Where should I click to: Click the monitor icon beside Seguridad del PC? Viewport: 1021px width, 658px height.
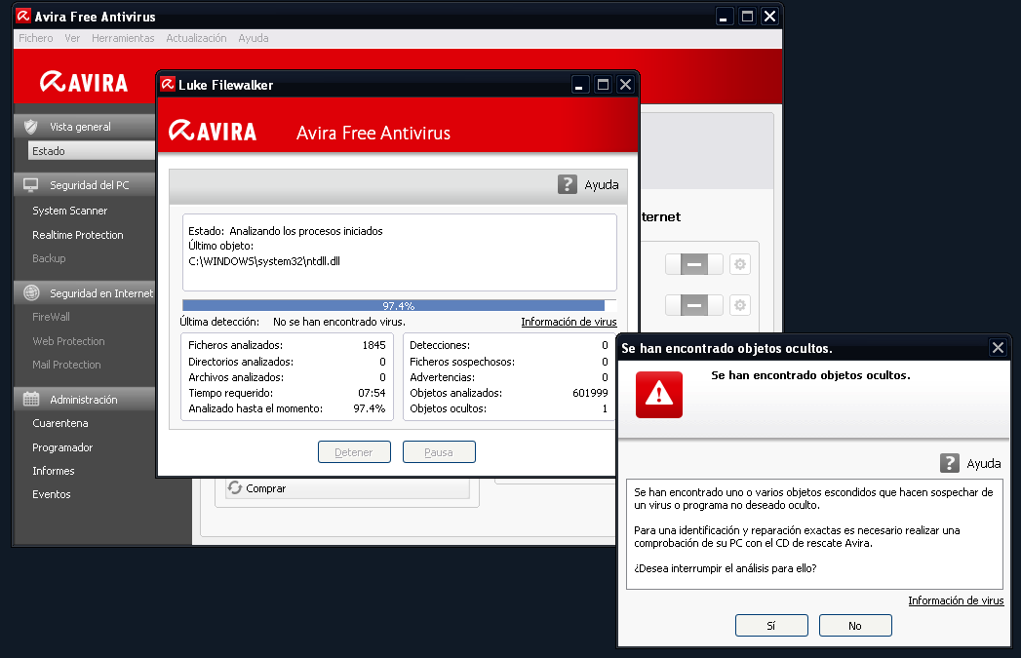(x=31, y=185)
